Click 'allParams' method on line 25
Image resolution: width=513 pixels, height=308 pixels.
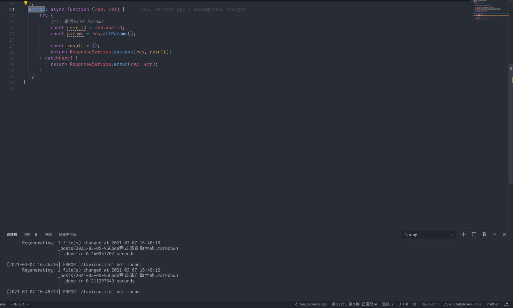tap(115, 34)
